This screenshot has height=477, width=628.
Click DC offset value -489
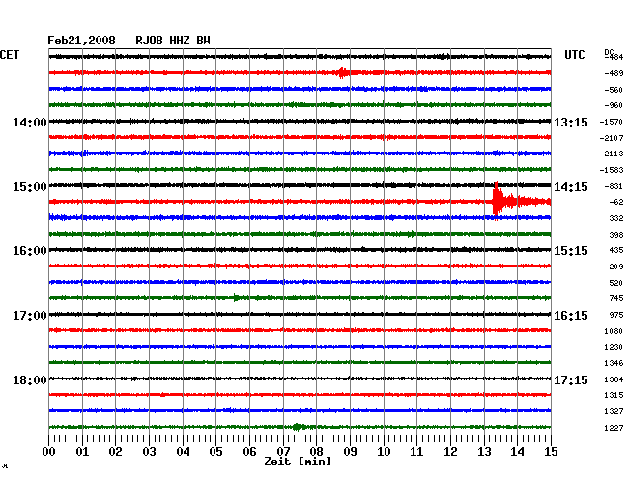click(x=614, y=73)
